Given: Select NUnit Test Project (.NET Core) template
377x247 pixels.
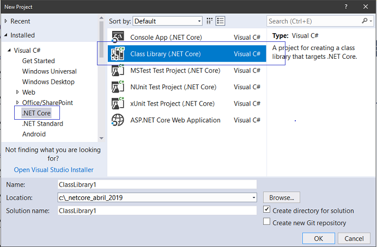Looking at the screenshot, I should point(187,87).
